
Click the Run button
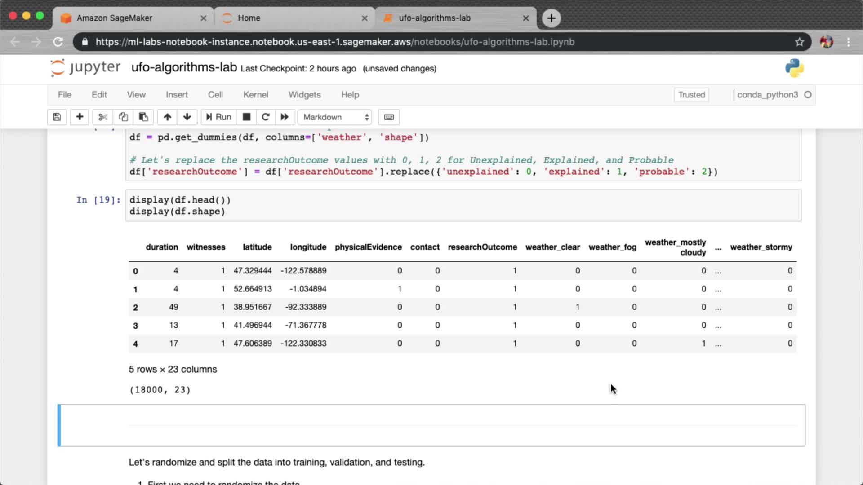(219, 117)
